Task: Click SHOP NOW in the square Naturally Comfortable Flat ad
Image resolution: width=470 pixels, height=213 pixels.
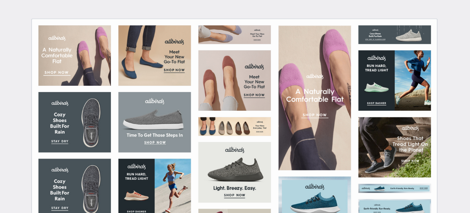Action: tap(56, 72)
